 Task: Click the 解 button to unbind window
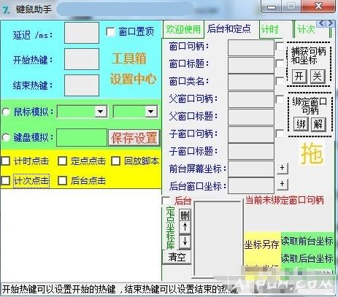(318, 124)
